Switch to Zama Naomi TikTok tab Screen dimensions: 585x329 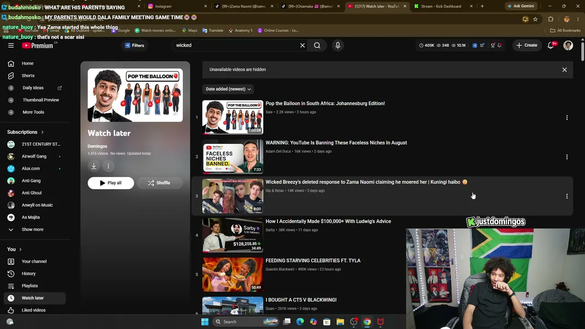(243, 6)
